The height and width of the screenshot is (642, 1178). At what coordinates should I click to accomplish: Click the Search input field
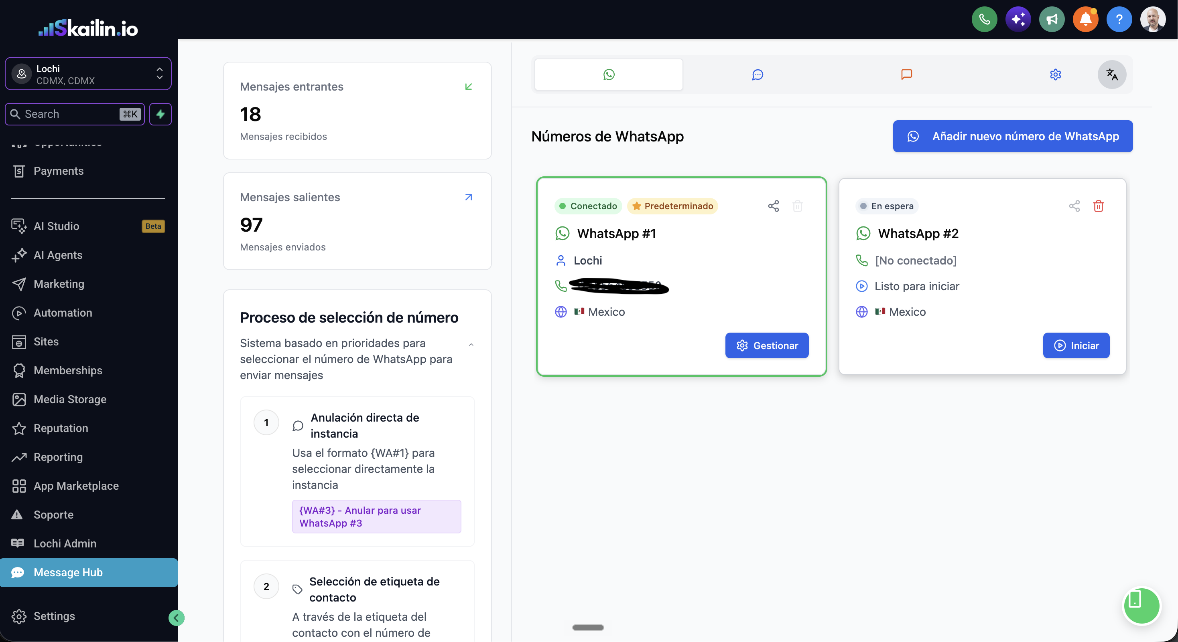pos(75,114)
